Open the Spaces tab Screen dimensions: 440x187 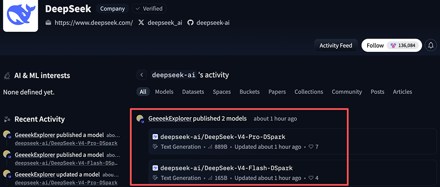221,92
